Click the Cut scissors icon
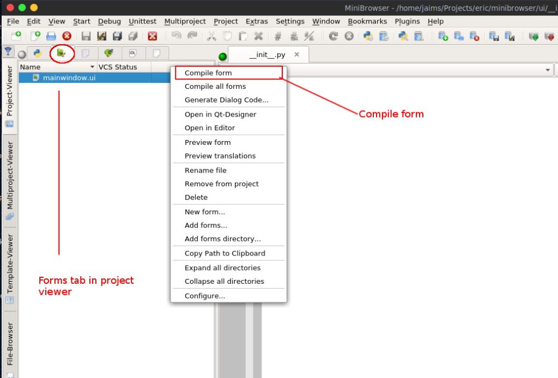Viewport: 558px width, 378px height. [x=211, y=36]
